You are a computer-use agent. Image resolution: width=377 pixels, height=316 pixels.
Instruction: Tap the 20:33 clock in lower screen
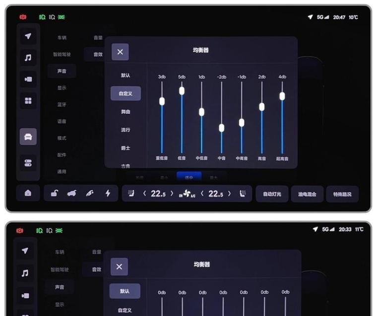(x=345, y=229)
